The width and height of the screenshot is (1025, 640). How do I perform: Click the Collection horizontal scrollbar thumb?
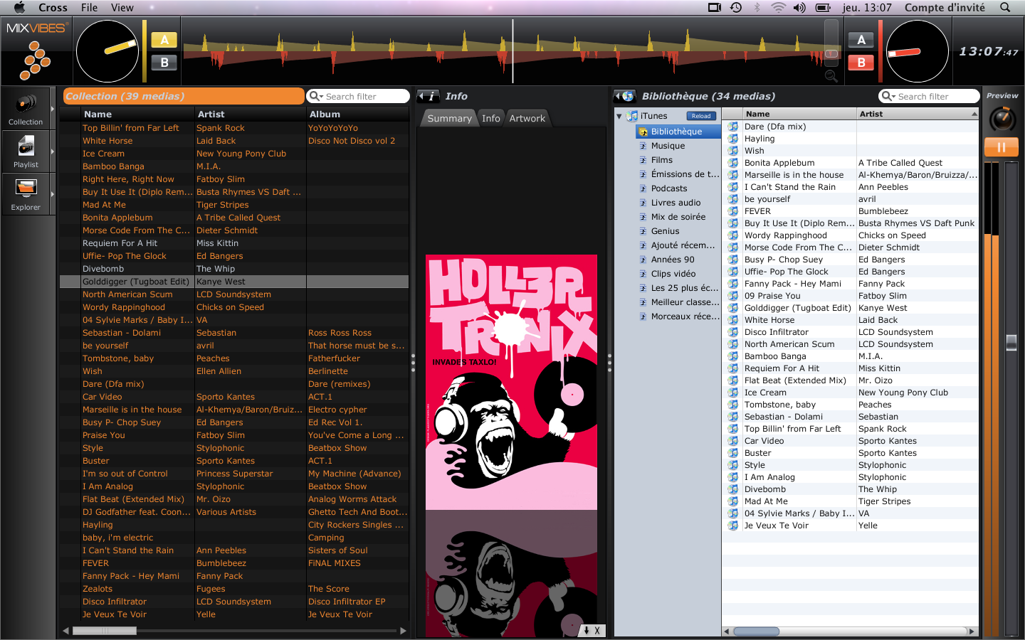pyautogui.click(x=105, y=631)
